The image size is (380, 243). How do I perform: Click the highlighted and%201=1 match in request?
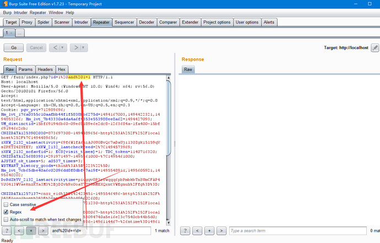(x=79, y=77)
